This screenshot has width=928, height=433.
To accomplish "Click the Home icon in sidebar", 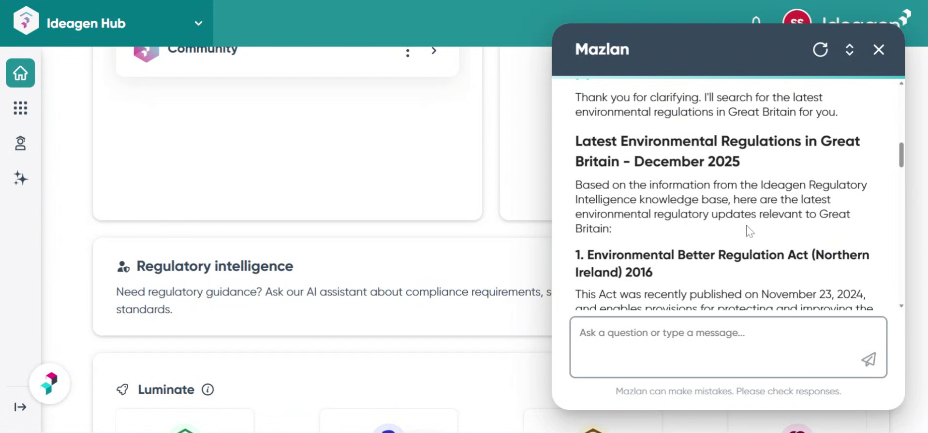I will [x=20, y=73].
